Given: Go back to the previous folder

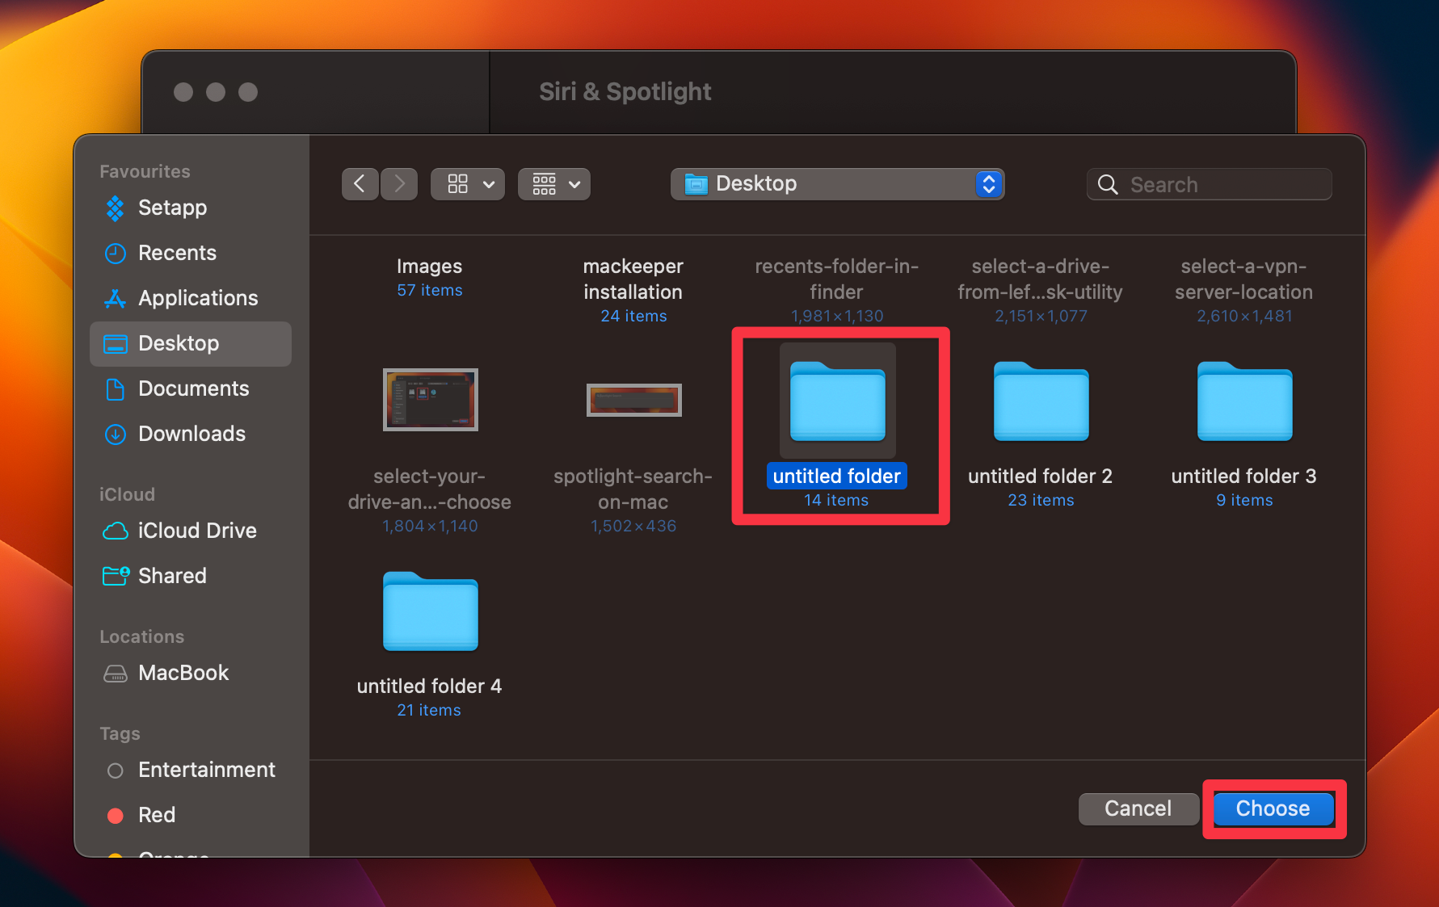Looking at the screenshot, I should [360, 183].
